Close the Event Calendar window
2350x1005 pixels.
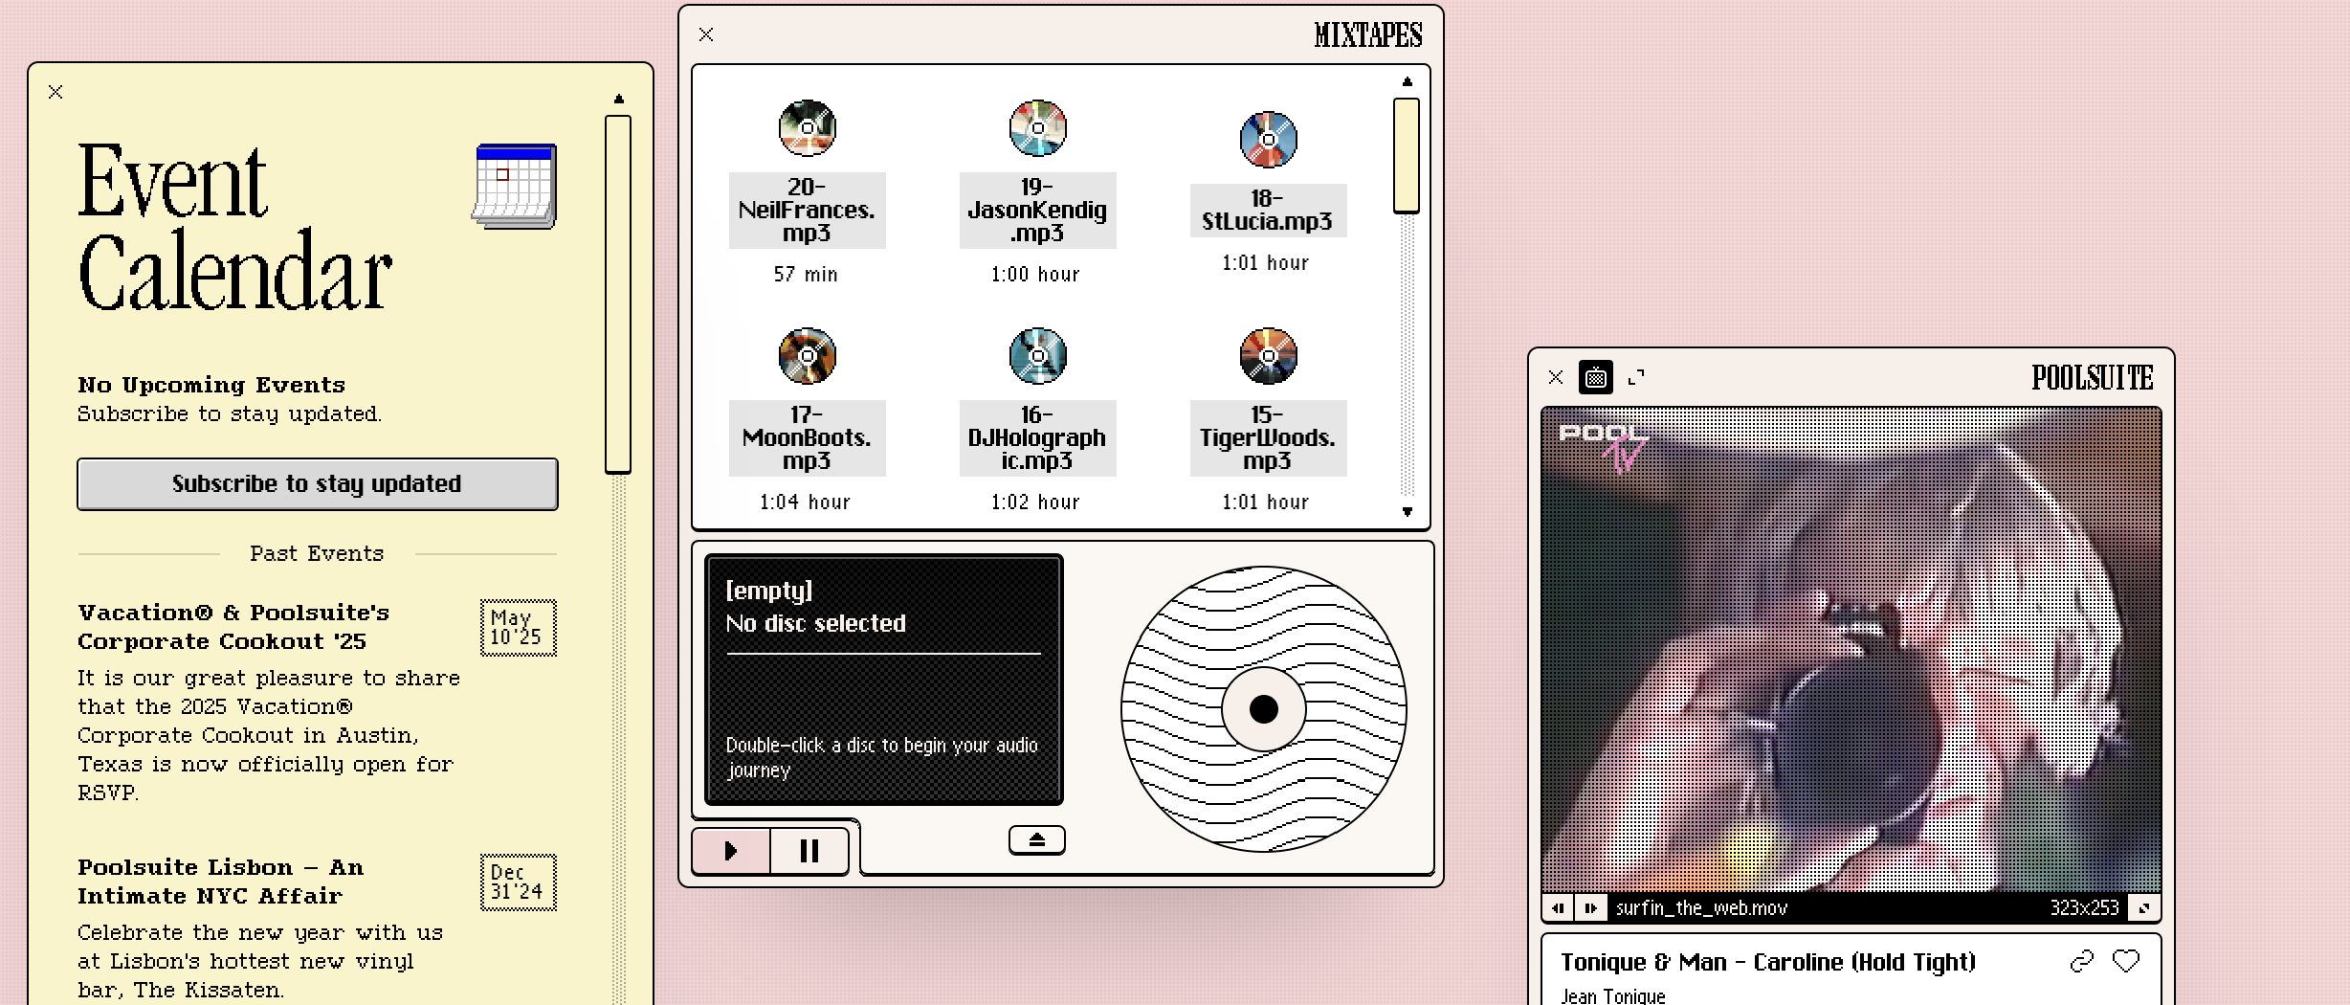(55, 92)
